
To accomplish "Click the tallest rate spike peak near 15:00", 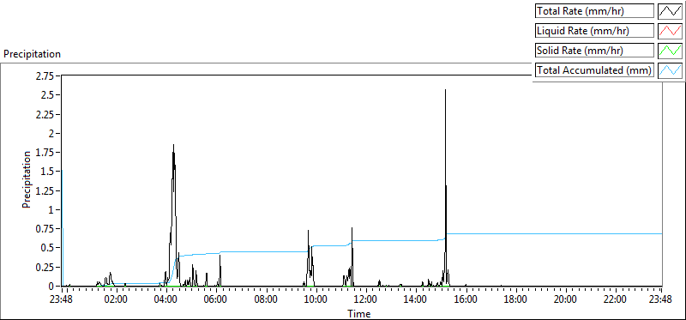I will coord(445,90).
